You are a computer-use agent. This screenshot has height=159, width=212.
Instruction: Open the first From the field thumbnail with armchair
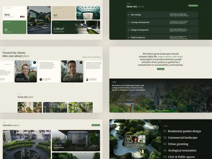[x=30, y=107]
